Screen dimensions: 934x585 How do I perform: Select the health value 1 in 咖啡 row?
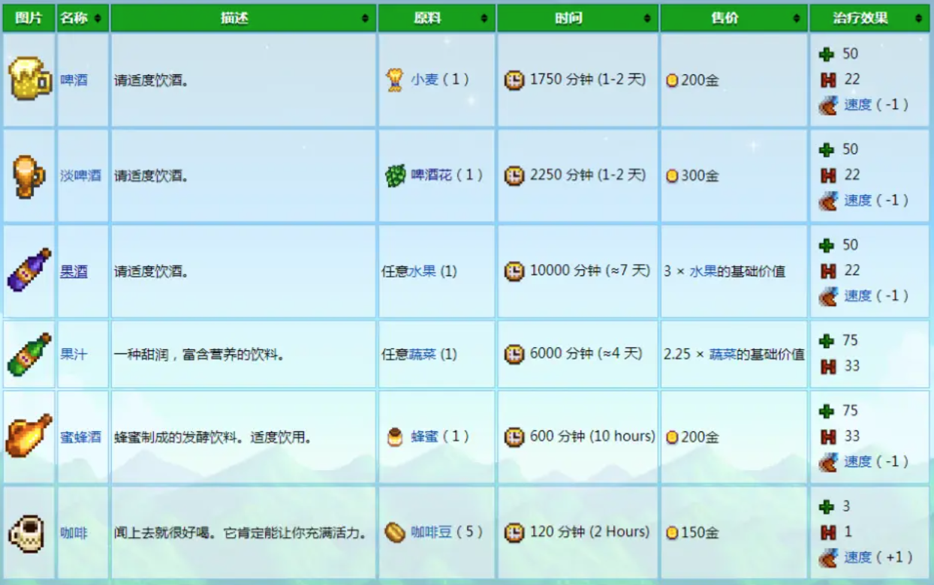click(847, 532)
